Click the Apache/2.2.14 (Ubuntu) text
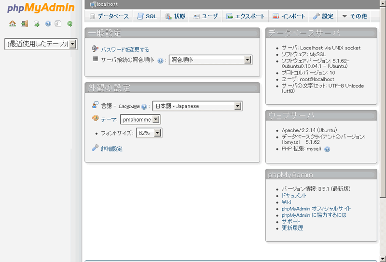Image resolution: width=386 pixels, height=262 pixels. tap(309, 130)
